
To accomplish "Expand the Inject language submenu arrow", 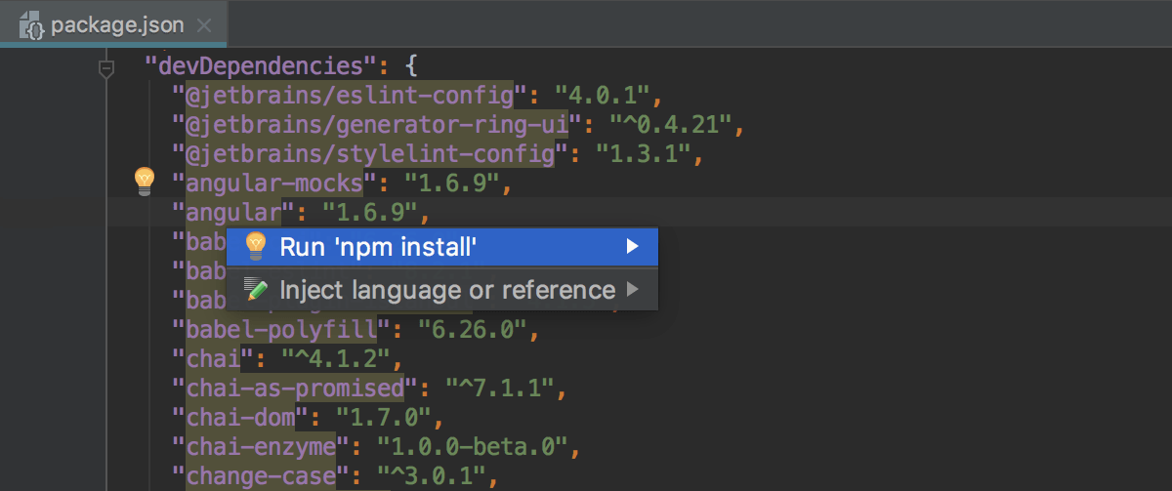I will [632, 289].
